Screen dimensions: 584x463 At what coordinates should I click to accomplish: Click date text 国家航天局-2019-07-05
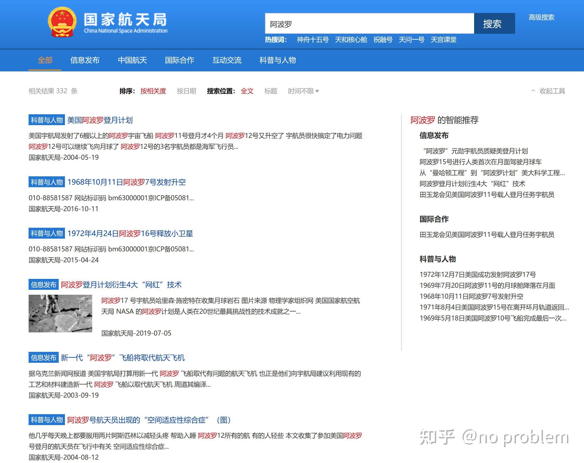coord(136,333)
